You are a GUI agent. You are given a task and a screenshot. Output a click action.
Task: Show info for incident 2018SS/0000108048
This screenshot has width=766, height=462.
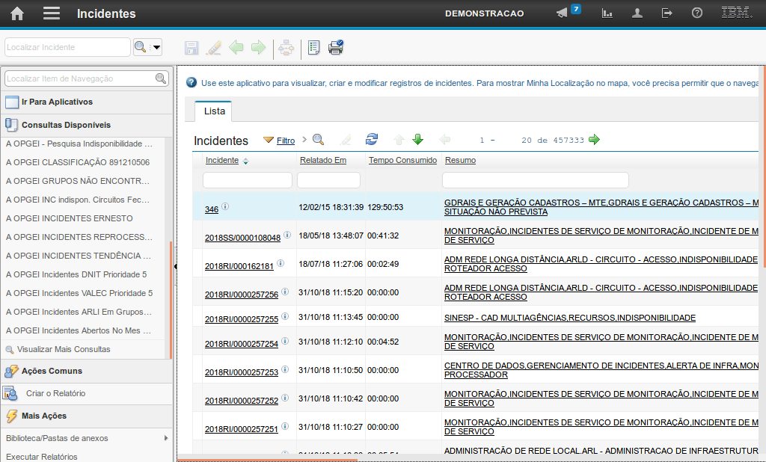click(x=287, y=235)
